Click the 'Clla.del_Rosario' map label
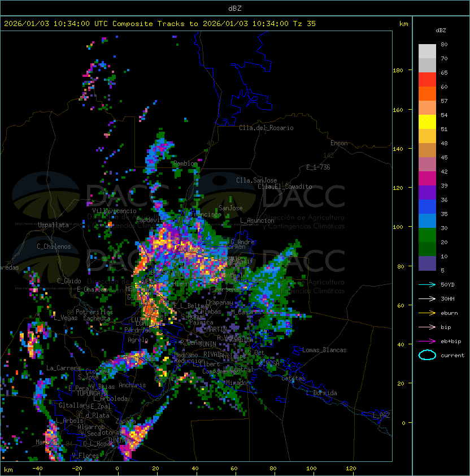This screenshot has height=476, width=470. coord(266,128)
